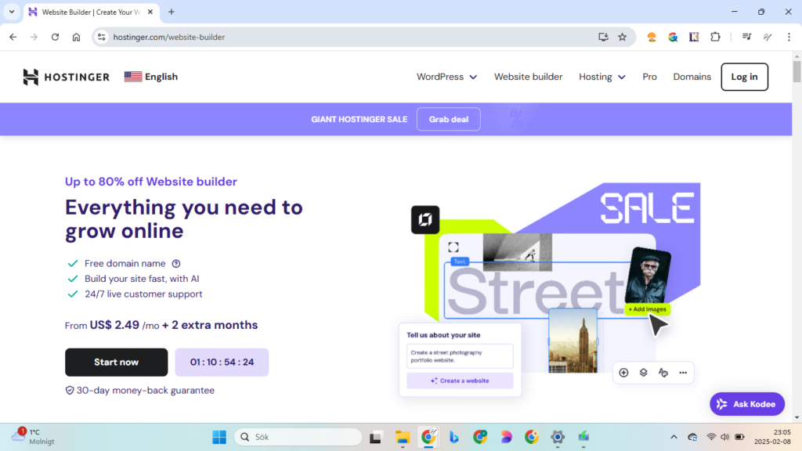Image resolution: width=802 pixels, height=451 pixels.
Task: Reload the page with refresh icon
Action: [55, 37]
